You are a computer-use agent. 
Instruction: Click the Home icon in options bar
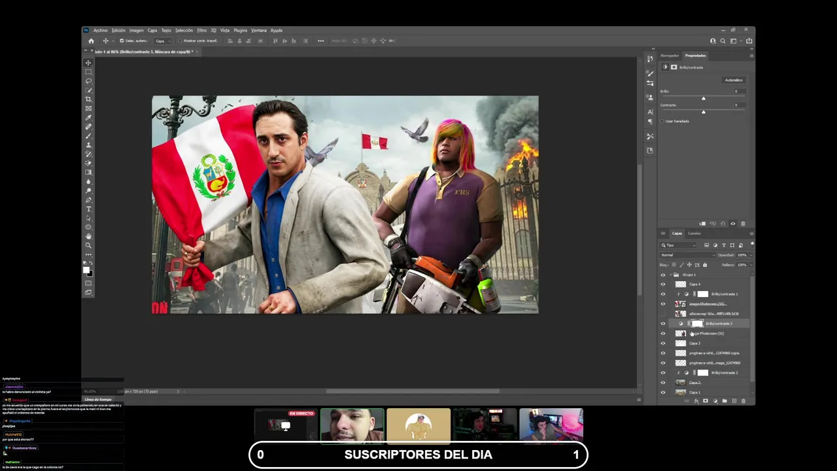(91, 41)
